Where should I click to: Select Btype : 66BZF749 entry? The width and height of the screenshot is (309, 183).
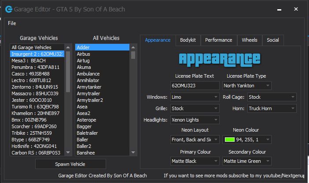coord(37,140)
